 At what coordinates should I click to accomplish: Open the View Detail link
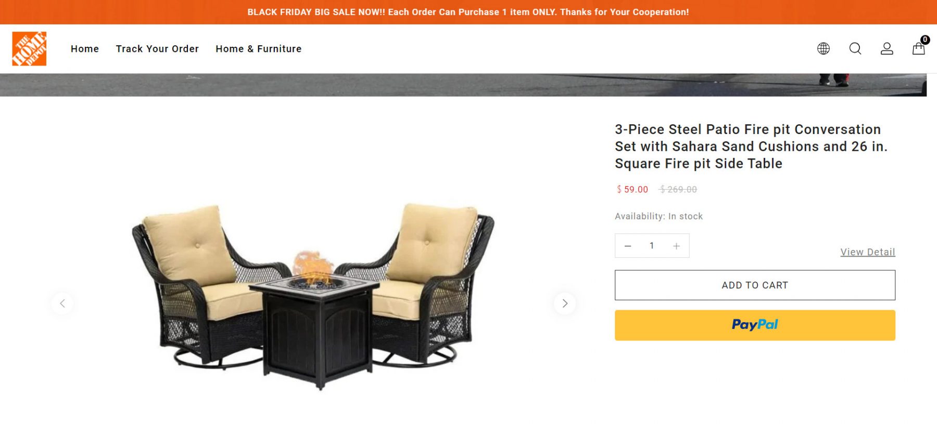coord(867,251)
